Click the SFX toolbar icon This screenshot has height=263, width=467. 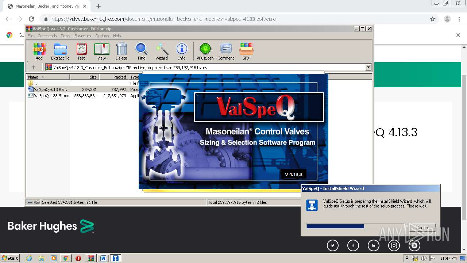tap(246, 51)
